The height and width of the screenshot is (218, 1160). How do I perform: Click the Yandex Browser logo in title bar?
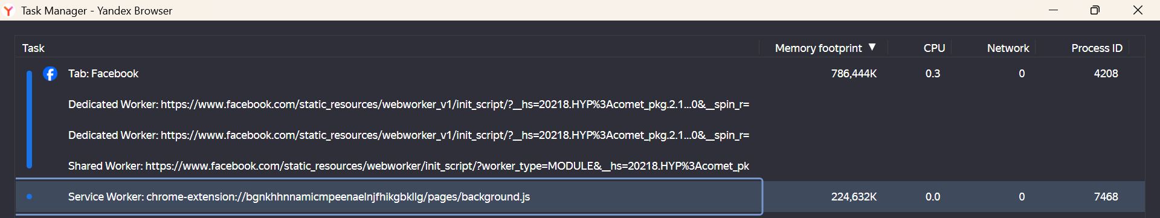[x=8, y=11]
